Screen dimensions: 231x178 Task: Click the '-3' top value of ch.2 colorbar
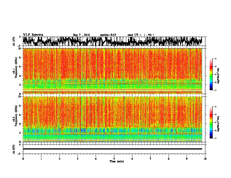click(x=215, y=107)
